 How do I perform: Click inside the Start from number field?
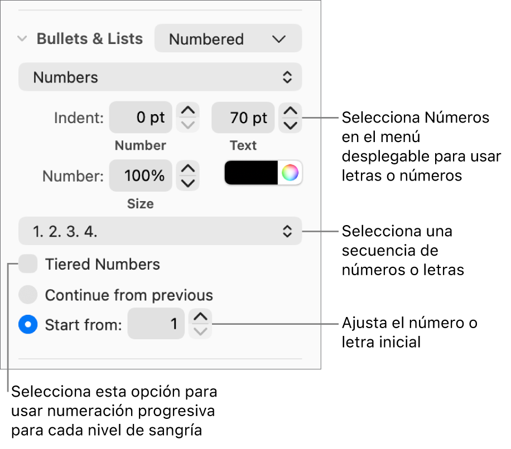[156, 324]
